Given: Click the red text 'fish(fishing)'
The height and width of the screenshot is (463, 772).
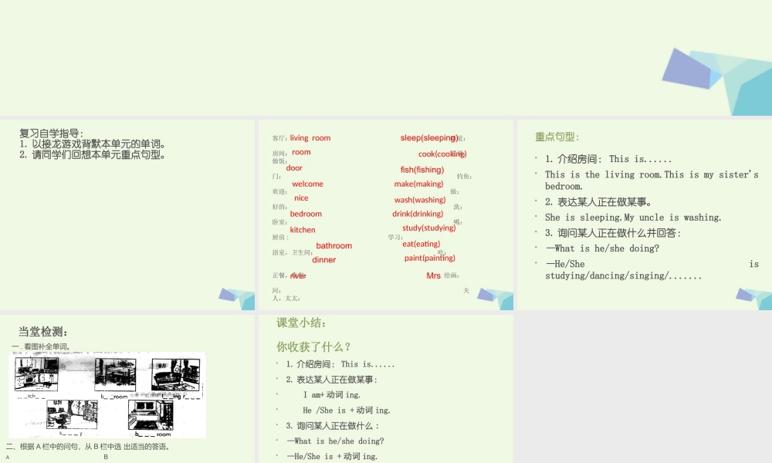Looking at the screenshot, I should point(422,170).
